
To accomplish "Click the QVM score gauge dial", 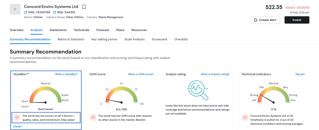I will click(121, 95).
